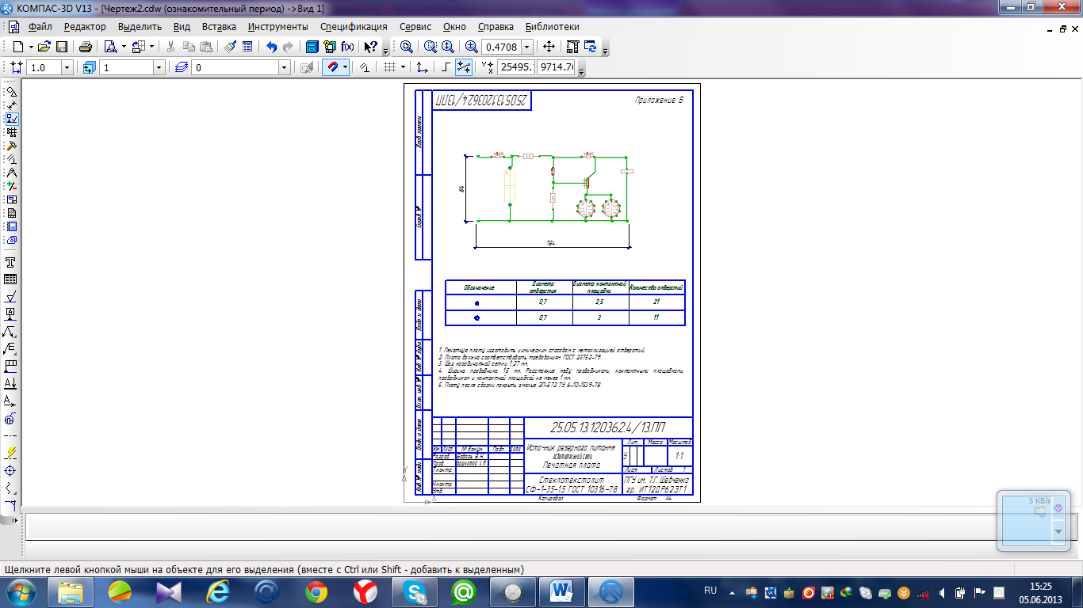
Task: Toggle orthogonal drawing mode
Action: [x=446, y=67]
